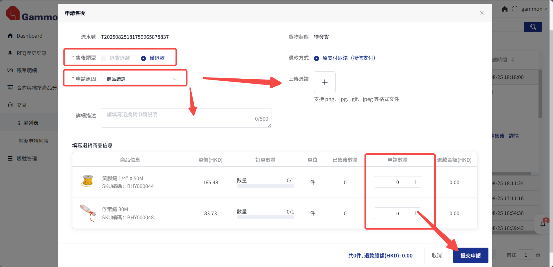Toggle fullscreen with the expand icon
The width and height of the screenshot is (553, 267).
[515, 9]
